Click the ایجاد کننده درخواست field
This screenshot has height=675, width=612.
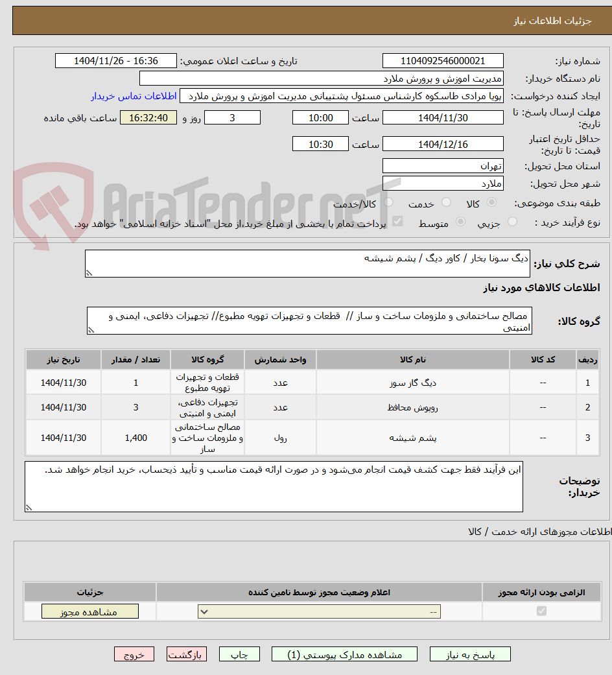click(341, 96)
